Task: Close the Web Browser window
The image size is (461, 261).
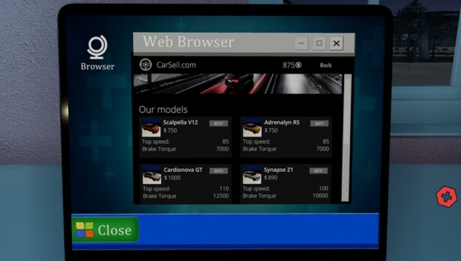Action: tap(336, 43)
